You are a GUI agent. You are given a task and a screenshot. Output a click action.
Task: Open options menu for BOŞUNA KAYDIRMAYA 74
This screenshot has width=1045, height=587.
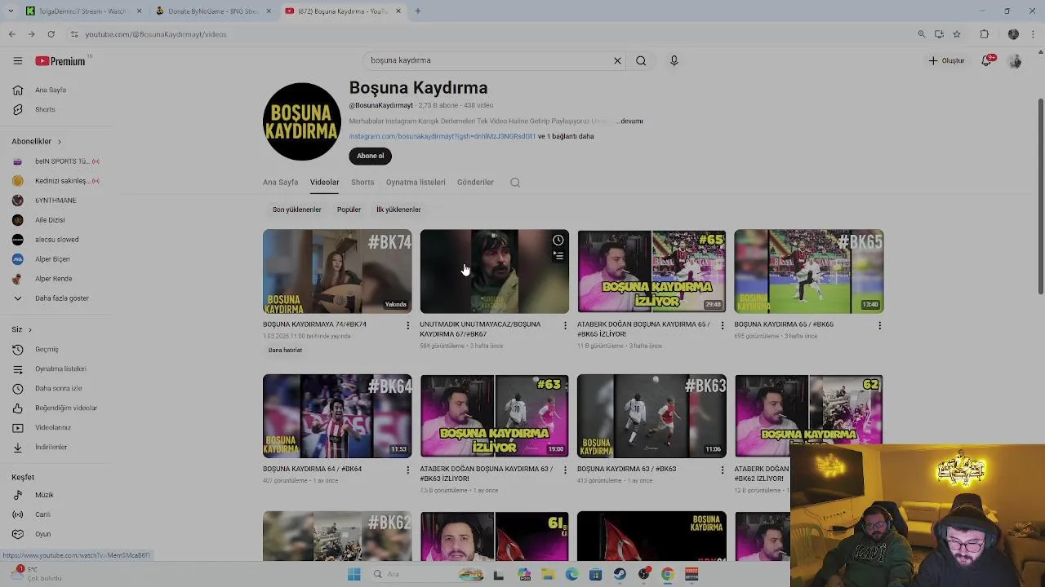[x=407, y=325]
